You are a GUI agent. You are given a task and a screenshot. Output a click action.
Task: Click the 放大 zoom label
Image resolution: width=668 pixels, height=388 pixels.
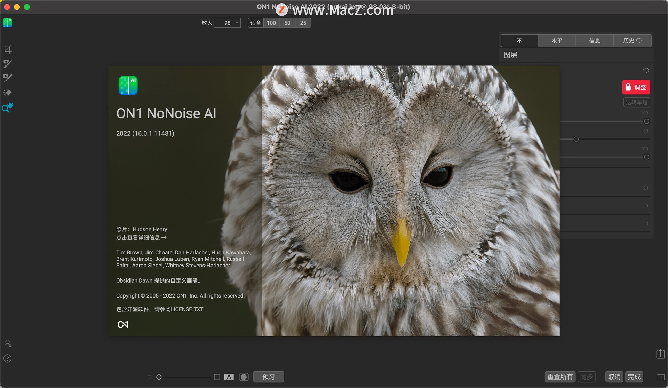207,23
